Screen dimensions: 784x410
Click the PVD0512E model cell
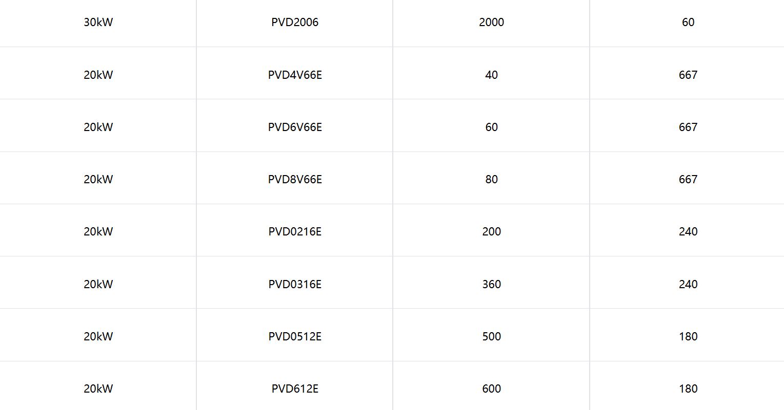(x=295, y=336)
